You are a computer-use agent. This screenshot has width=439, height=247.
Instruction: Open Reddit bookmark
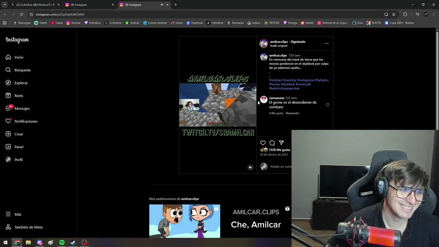[307, 23]
